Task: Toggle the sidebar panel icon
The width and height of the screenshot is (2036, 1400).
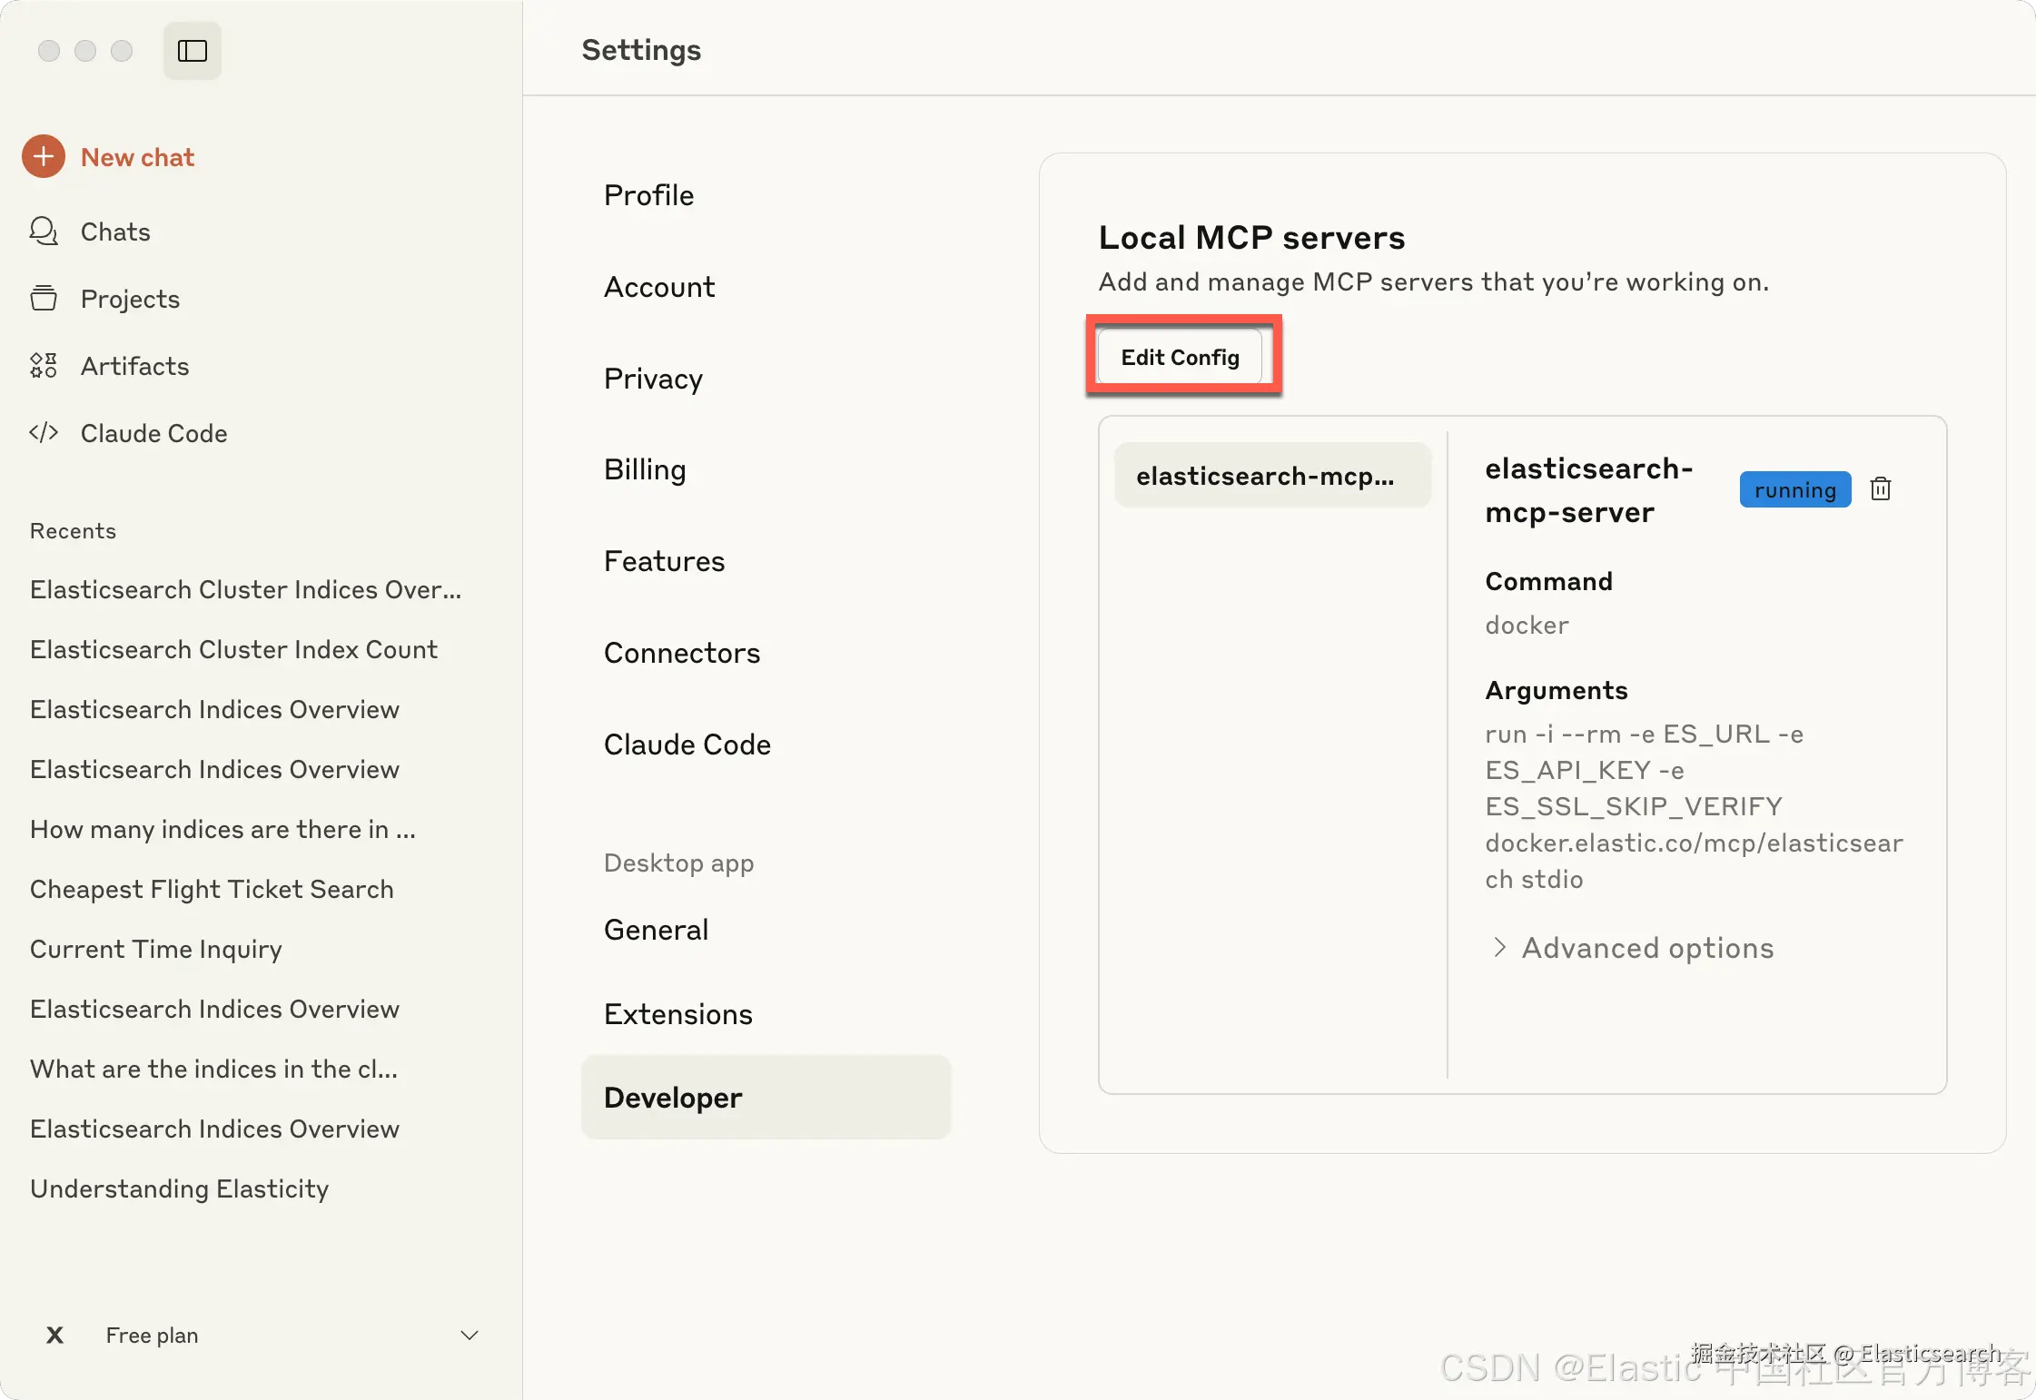Action: (193, 51)
